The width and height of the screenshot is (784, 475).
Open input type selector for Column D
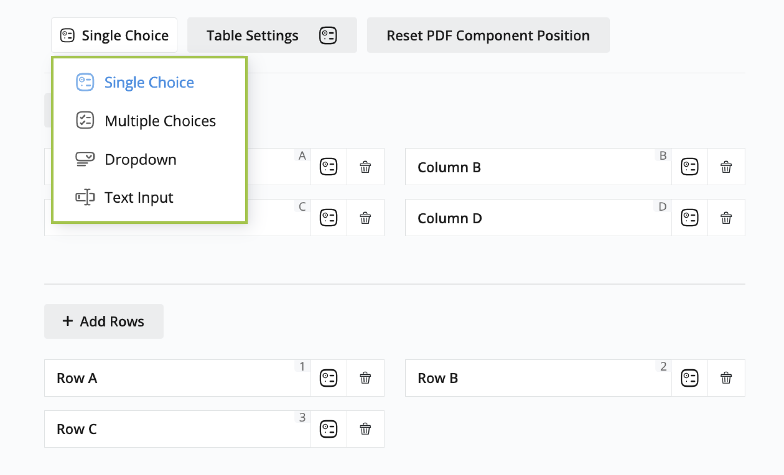tap(689, 218)
